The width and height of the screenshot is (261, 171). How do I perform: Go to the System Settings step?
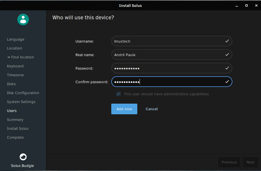[x=21, y=102]
